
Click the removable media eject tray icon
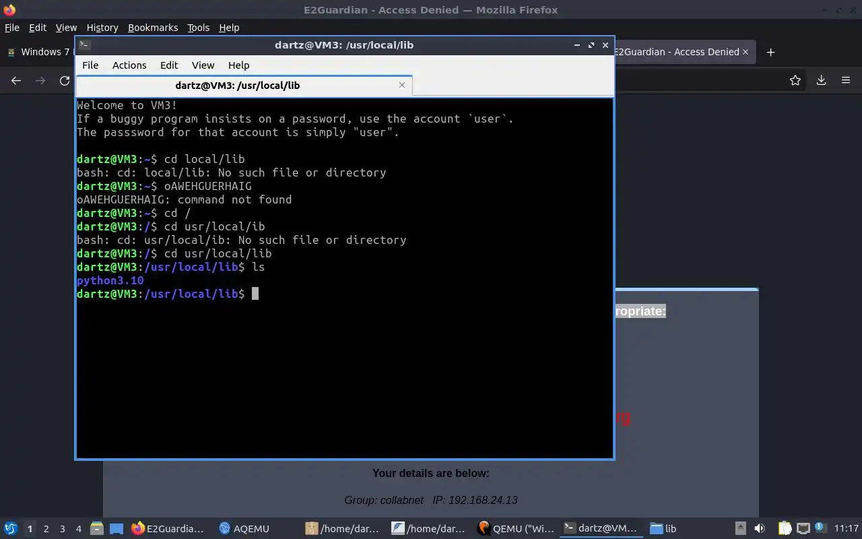click(x=741, y=529)
